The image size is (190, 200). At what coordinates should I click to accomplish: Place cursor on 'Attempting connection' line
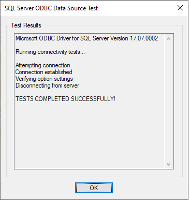43,65
